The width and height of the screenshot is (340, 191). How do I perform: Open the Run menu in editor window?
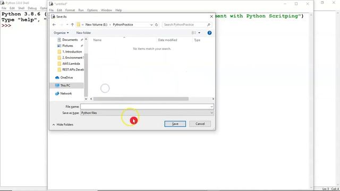point(81,10)
